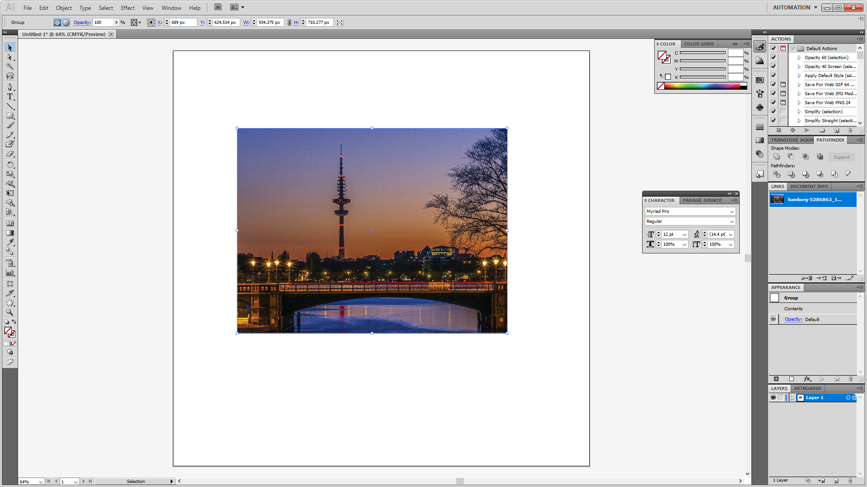This screenshot has height=487, width=867.
Task: Select the Rotate tool
Action: click(10, 165)
